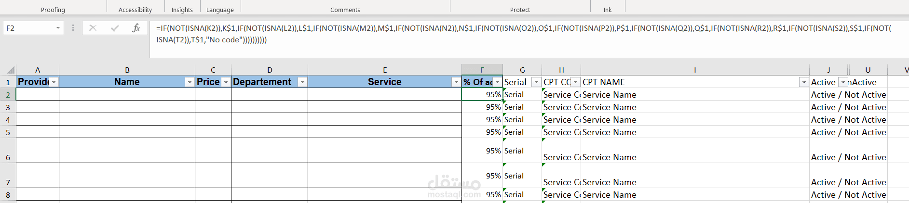
Task: Open the Price column filter dropdown
Action: 226,82
